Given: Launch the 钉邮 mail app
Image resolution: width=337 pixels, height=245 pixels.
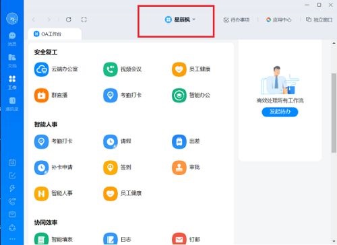Looking at the screenshot, I should (x=186, y=239).
